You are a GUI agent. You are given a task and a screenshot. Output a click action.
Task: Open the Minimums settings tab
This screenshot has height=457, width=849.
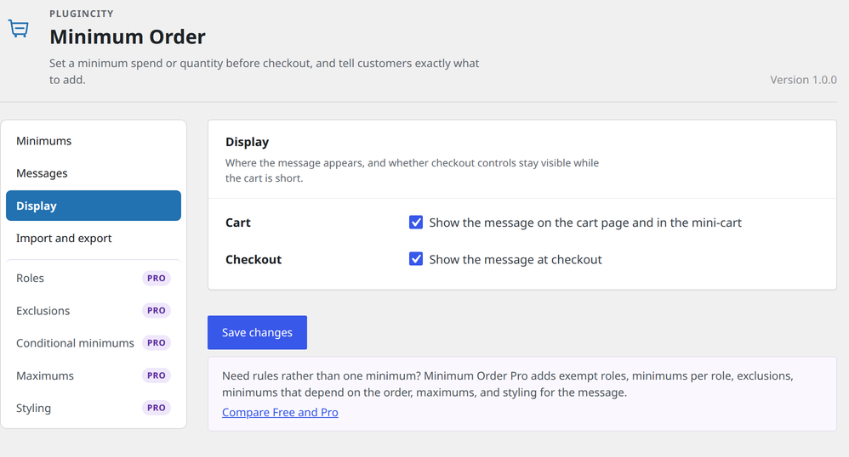[93, 141]
